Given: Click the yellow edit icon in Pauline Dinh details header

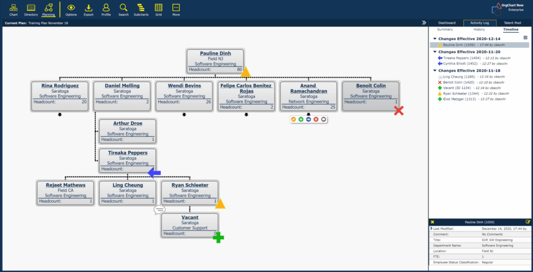Looking at the screenshot, I should coord(528,222).
